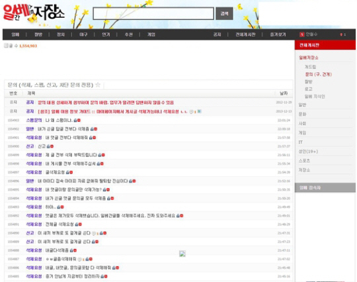
Task: Click the 번호 column header
Action: (x=13, y=93)
